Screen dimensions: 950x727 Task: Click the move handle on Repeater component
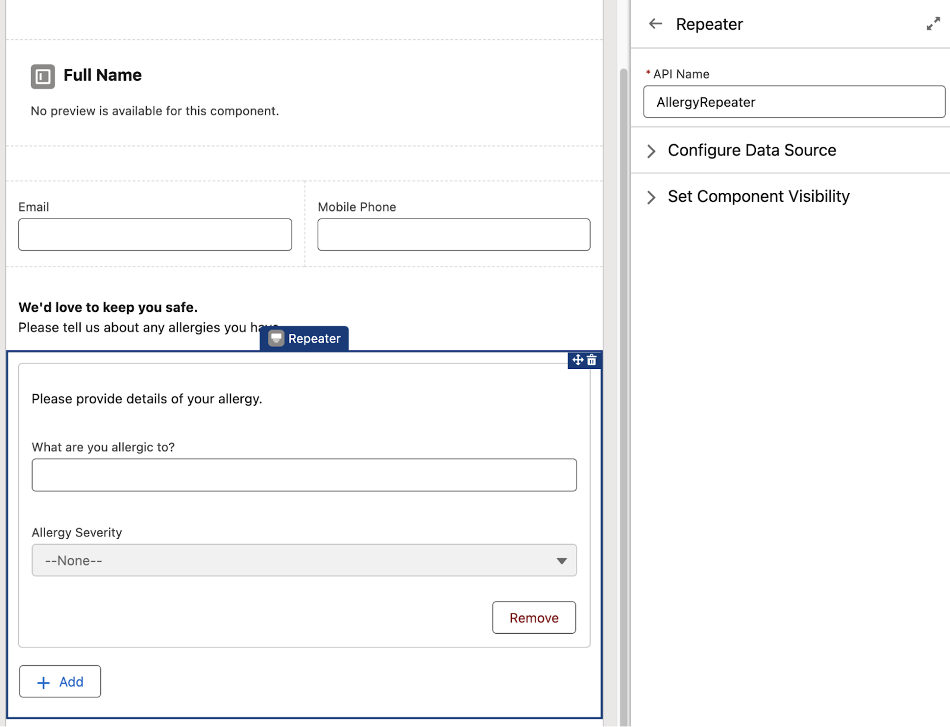pos(577,360)
